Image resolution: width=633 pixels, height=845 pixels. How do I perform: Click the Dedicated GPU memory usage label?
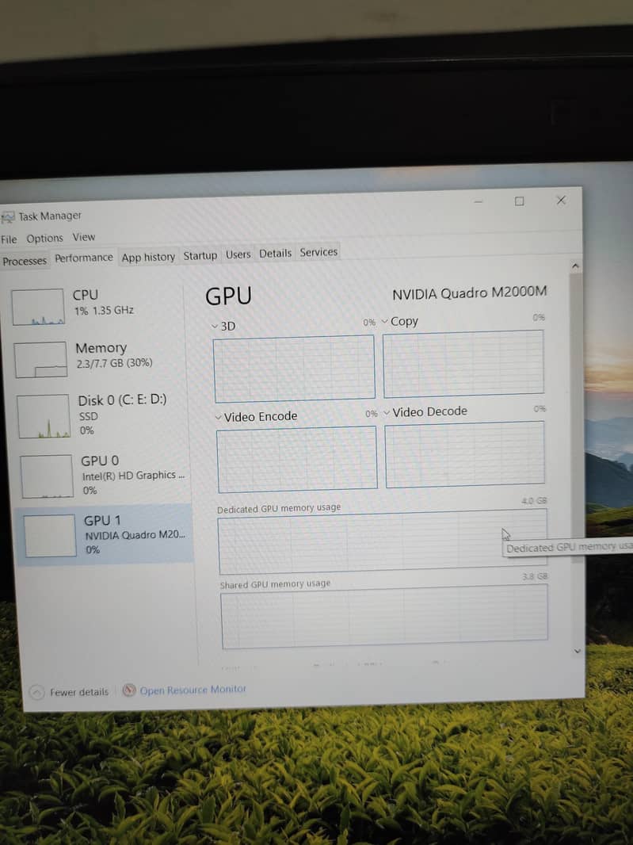(279, 508)
